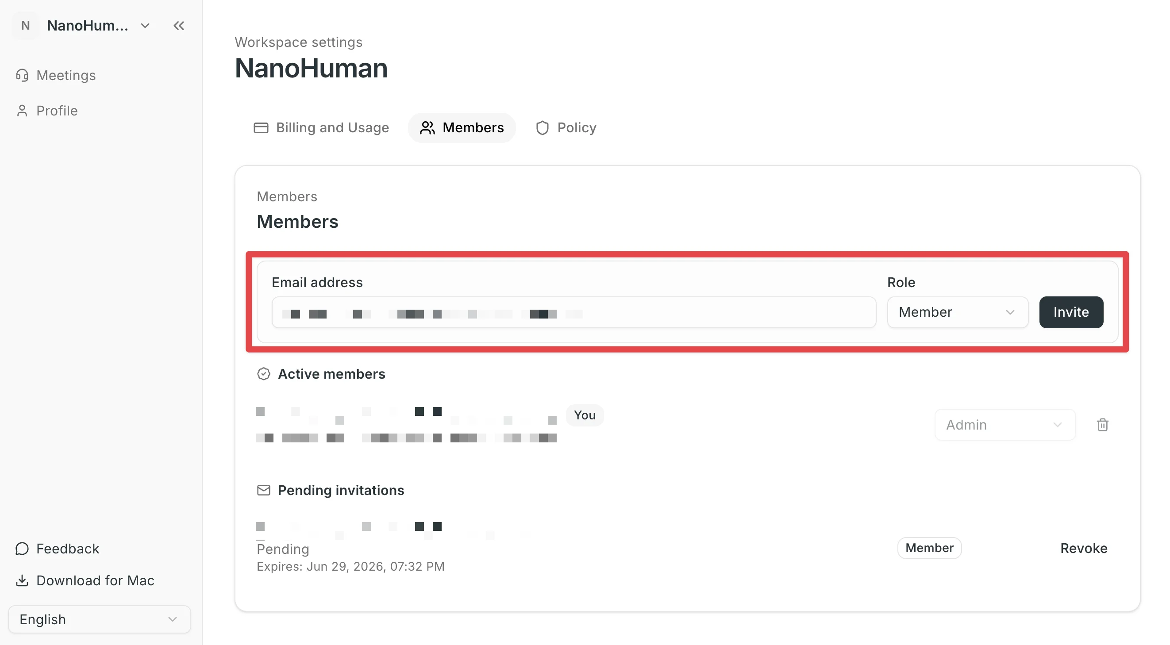1170x645 pixels.
Task: Click the people icon in Members tab
Action: [x=427, y=128]
